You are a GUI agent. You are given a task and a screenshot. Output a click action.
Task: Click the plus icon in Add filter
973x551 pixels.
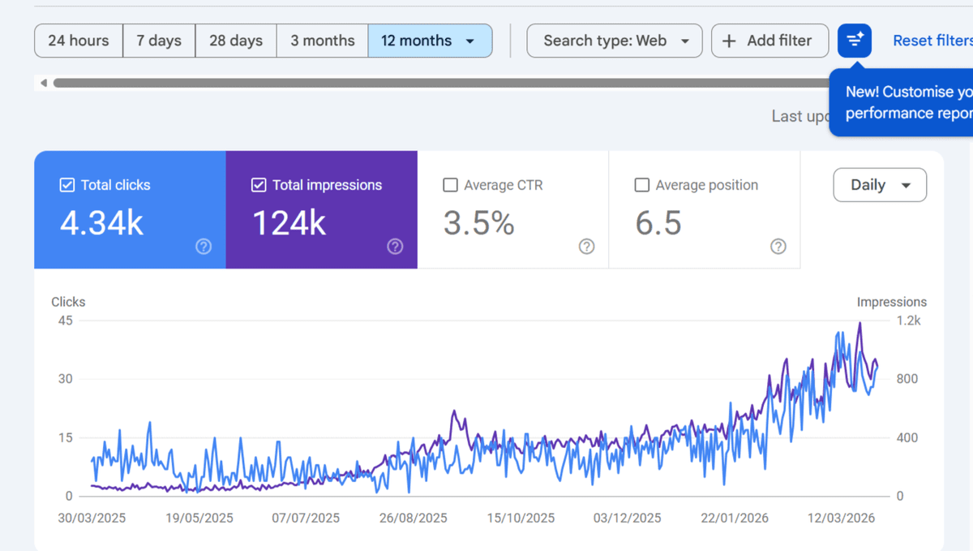click(729, 41)
